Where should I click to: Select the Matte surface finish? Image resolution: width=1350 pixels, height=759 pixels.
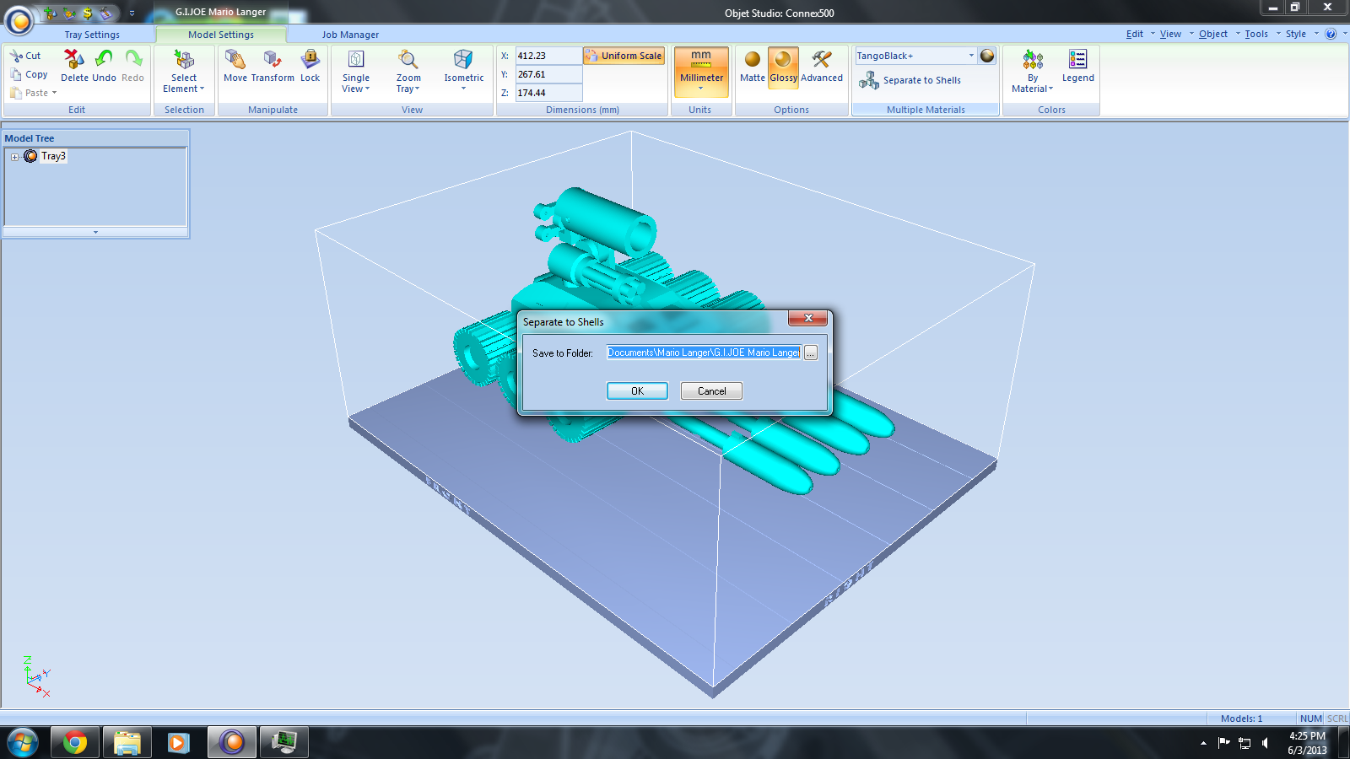coord(753,66)
